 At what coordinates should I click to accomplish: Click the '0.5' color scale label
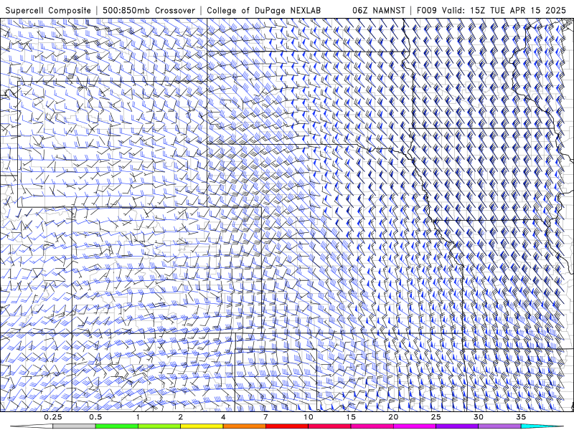pos(95,417)
